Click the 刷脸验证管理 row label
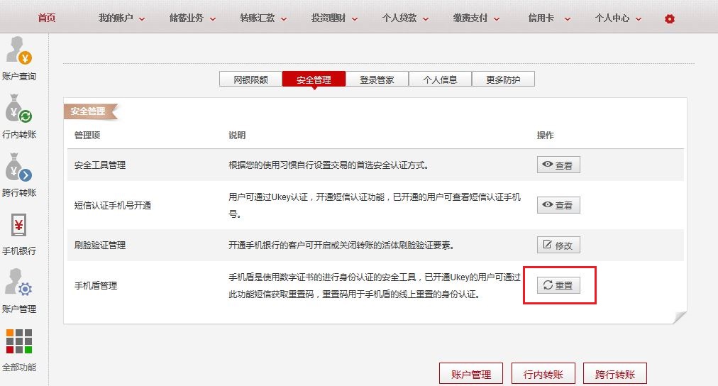Image resolution: width=718 pixels, height=386 pixels. [100, 245]
